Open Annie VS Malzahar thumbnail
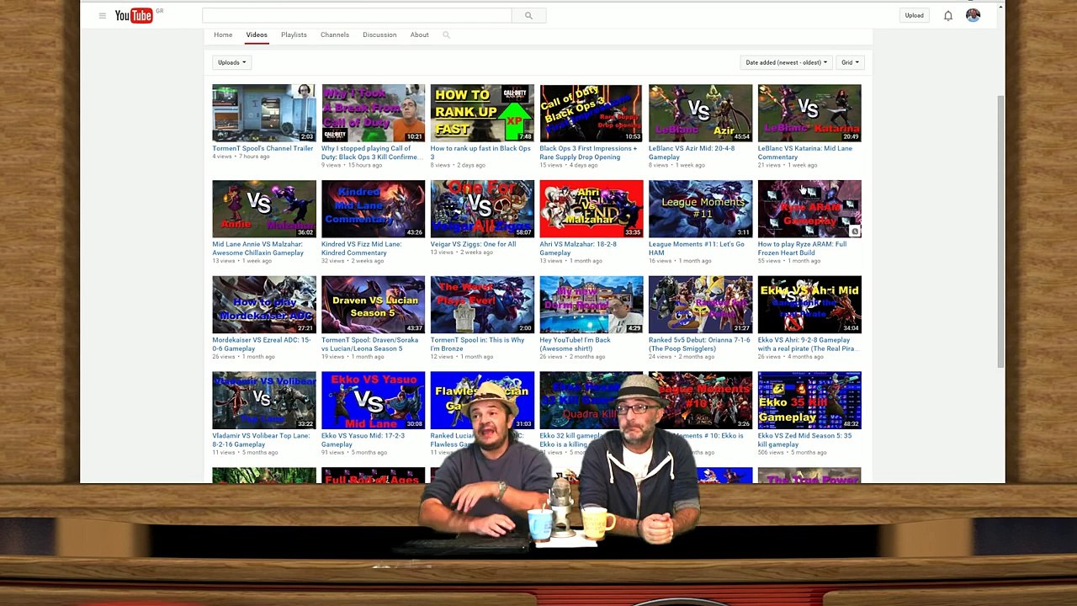The height and width of the screenshot is (606, 1077). [x=264, y=209]
